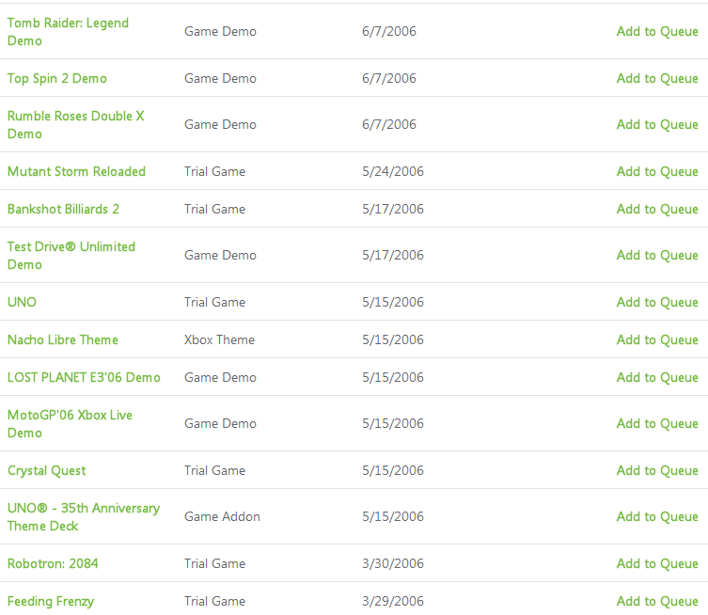Click the 6/7/2006 date in Tomb Raider row
This screenshot has height=615, width=708.
pyautogui.click(x=389, y=32)
